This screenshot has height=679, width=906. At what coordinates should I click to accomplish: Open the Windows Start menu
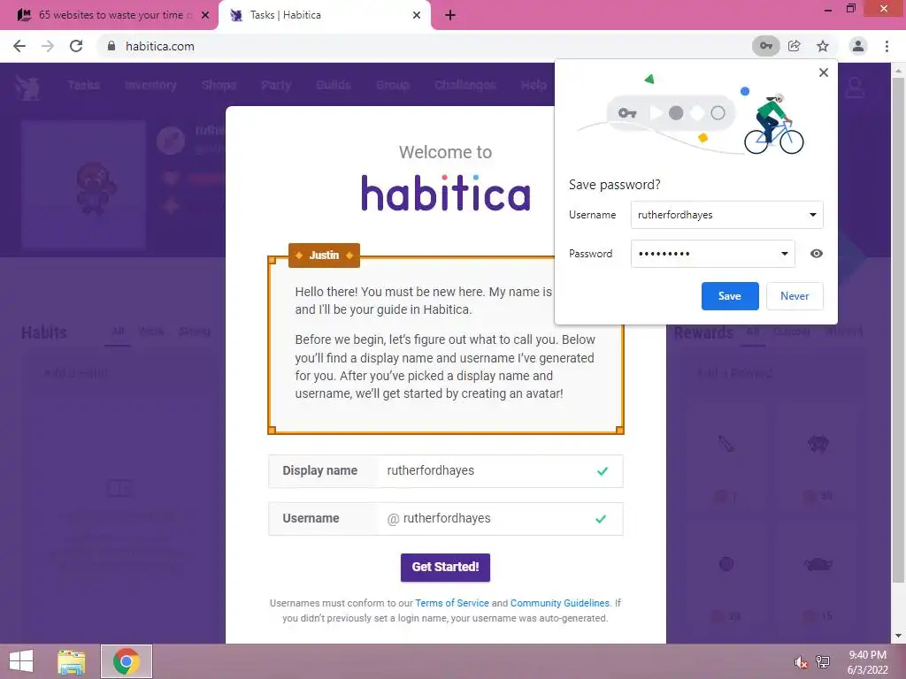click(x=21, y=661)
